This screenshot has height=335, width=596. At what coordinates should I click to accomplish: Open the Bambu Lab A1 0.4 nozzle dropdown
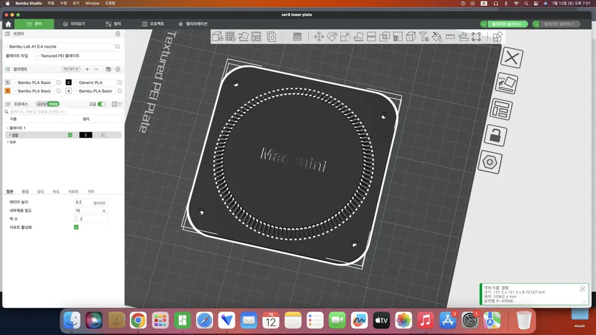(x=60, y=46)
